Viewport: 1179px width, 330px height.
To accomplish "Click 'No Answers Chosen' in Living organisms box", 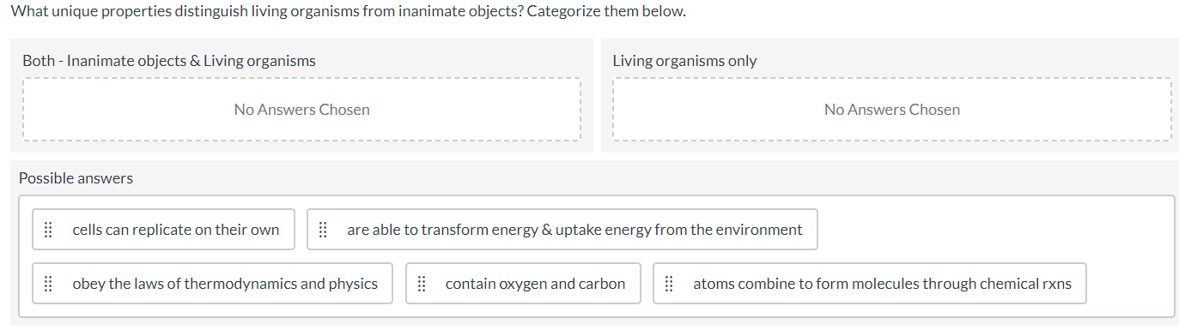I will click(x=891, y=110).
